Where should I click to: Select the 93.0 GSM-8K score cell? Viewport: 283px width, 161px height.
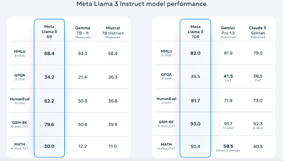click(195, 124)
